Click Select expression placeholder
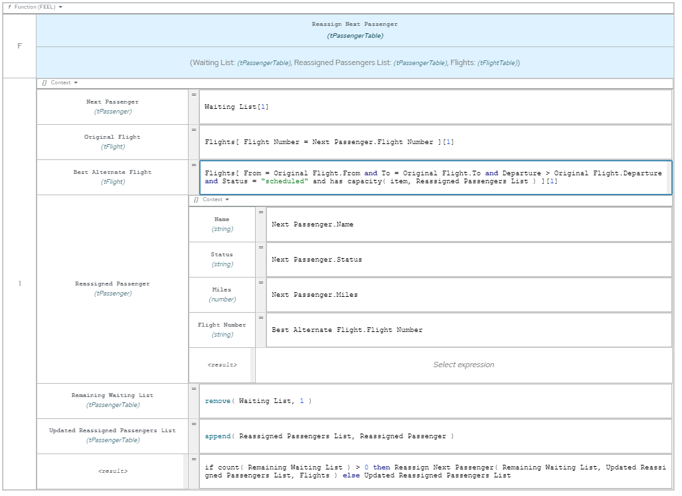682x496 pixels. tap(464, 365)
